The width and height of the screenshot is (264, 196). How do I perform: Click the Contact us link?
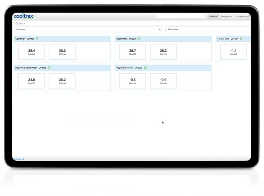(x=19, y=159)
